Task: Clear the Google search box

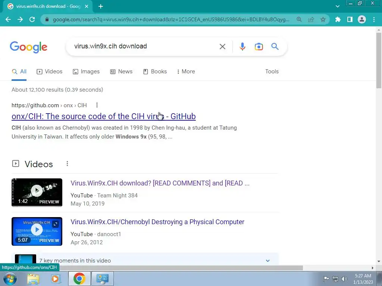Action: pyautogui.click(x=222, y=47)
